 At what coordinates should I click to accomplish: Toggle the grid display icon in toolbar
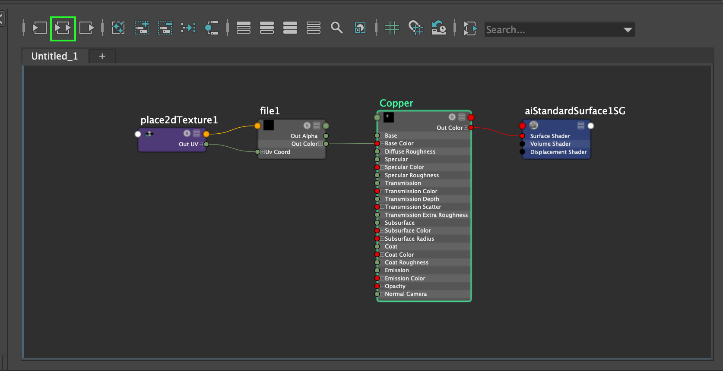click(392, 28)
